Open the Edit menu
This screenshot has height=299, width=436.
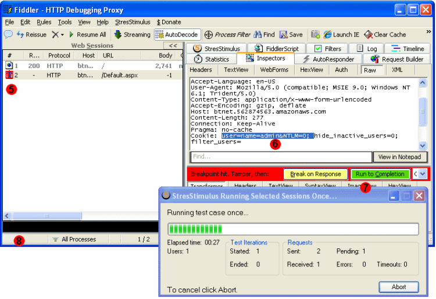tap(26, 22)
